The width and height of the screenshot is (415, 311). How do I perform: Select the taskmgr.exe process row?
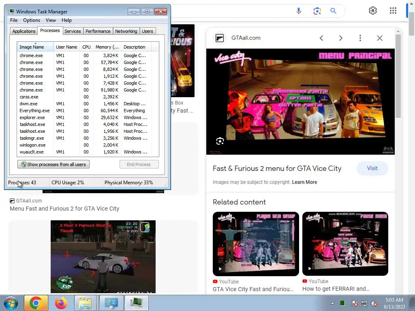coord(88,138)
